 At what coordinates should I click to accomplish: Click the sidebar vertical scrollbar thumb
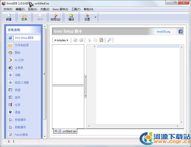pyautogui.click(x=45, y=74)
